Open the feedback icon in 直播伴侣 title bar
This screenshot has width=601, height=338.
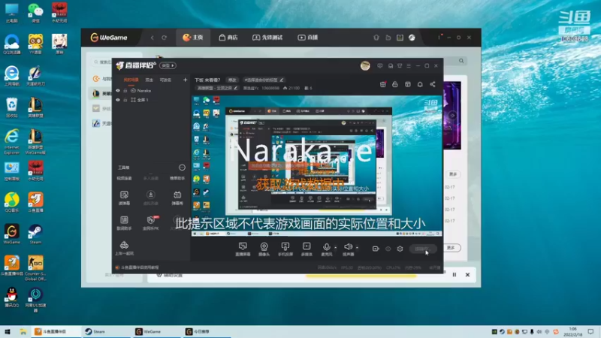(380, 66)
